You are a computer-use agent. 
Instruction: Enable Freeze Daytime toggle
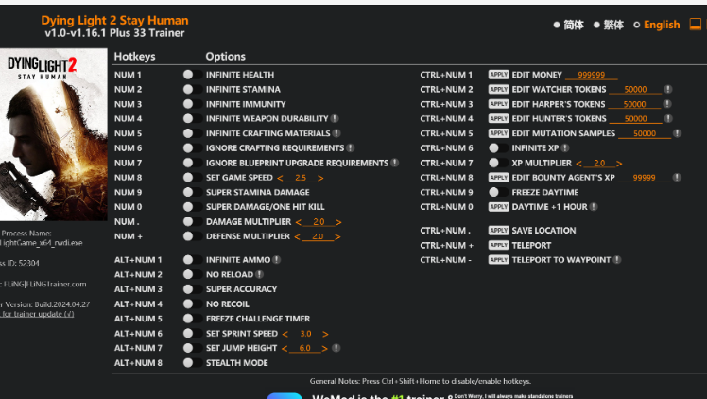(498, 192)
